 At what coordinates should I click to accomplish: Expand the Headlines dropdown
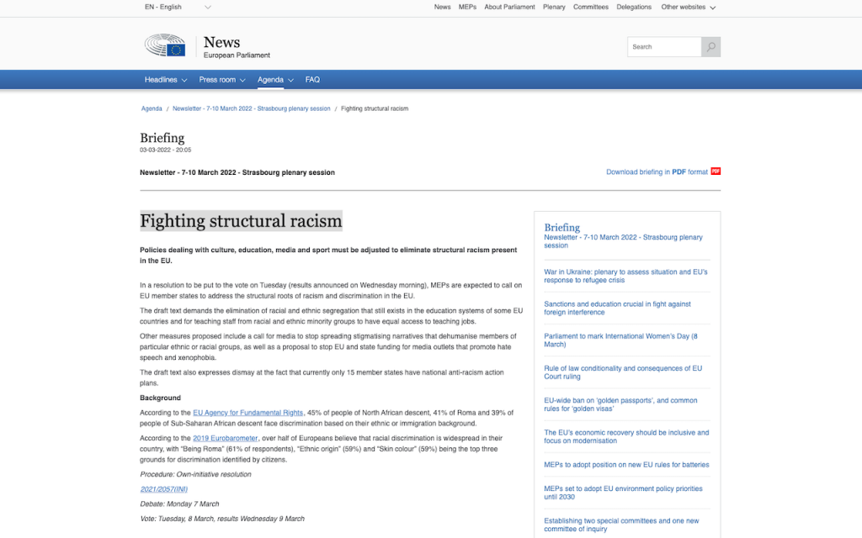tap(165, 80)
